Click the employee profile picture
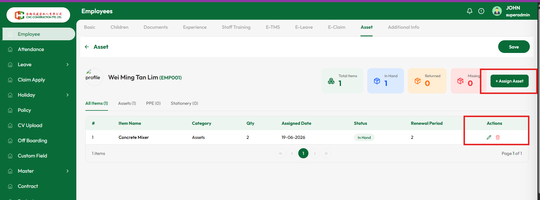Image resolution: width=540 pixels, height=200 pixels. pyautogui.click(x=94, y=77)
